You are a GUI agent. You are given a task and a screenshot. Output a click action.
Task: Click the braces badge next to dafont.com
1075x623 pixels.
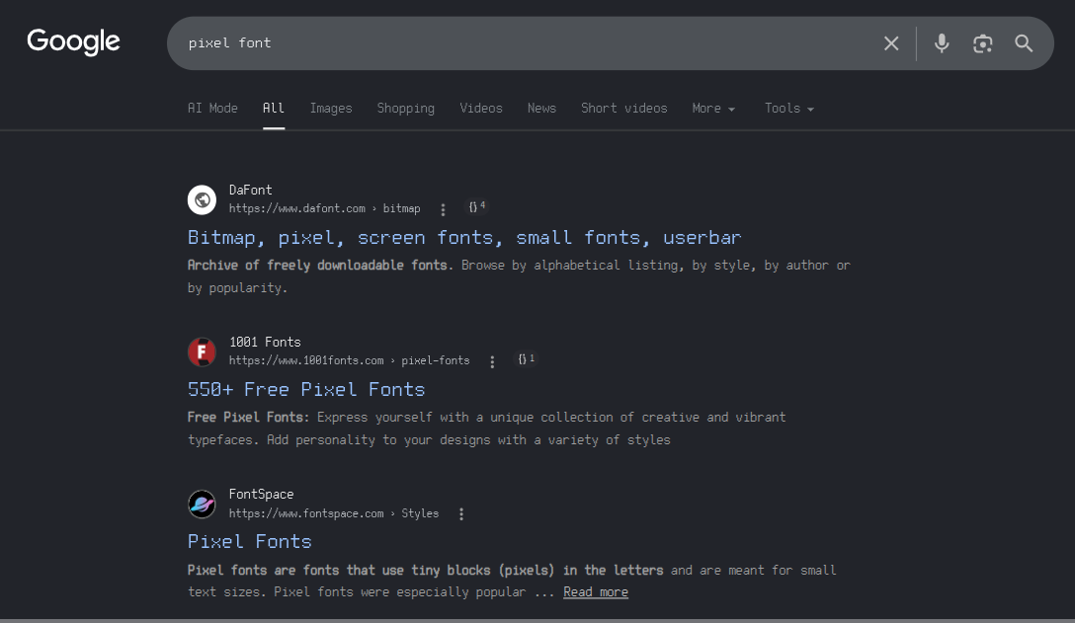[x=477, y=206]
